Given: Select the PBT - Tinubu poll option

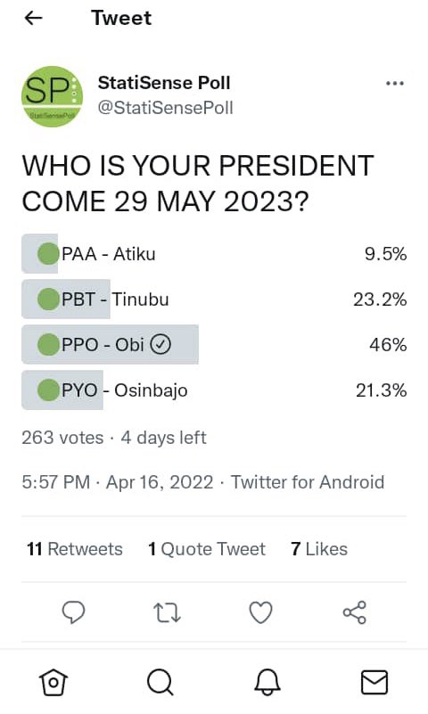Looking at the screenshot, I should point(214,300).
